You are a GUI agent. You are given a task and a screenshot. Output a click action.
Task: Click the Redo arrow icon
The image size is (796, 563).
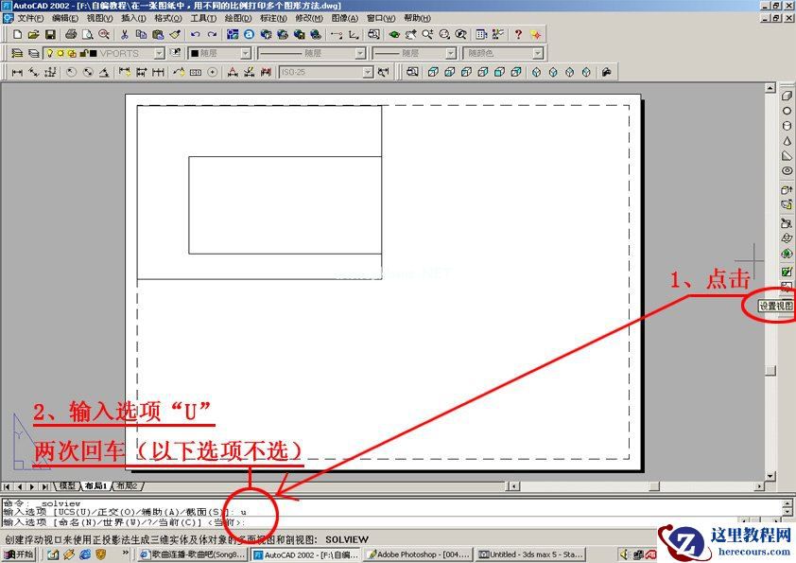coord(212,35)
